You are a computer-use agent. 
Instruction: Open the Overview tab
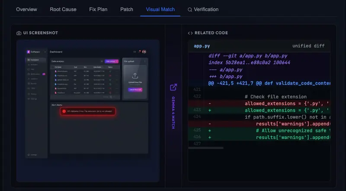[26, 9]
